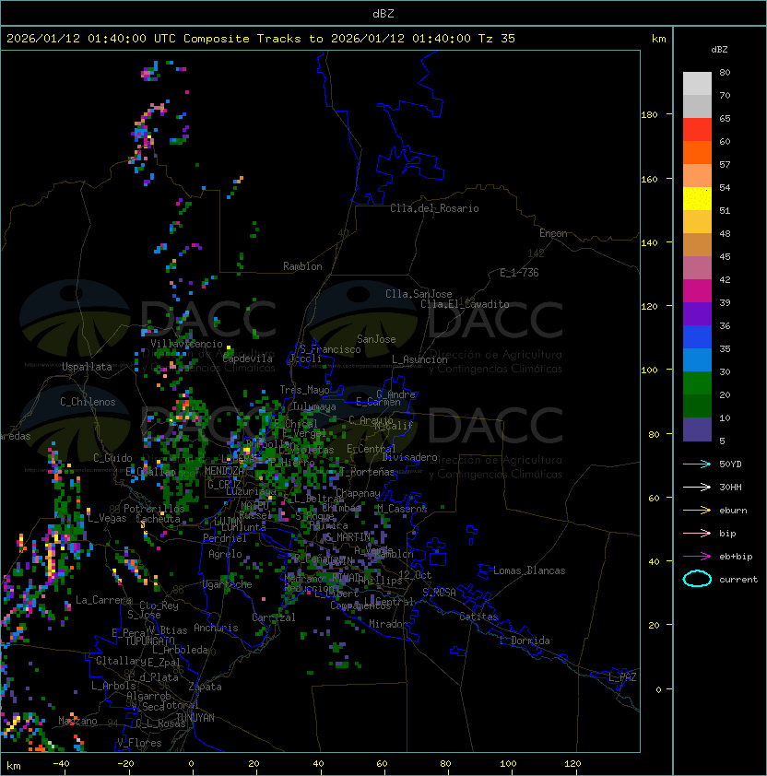Click the Anchoris place label
The height and width of the screenshot is (776, 767).
click(216, 628)
